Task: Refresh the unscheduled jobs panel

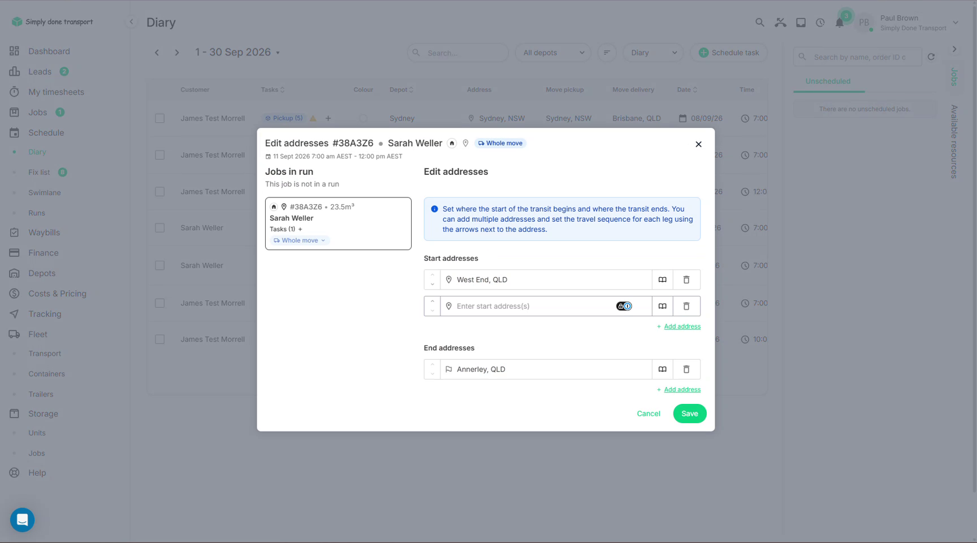Action: coord(931,57)
